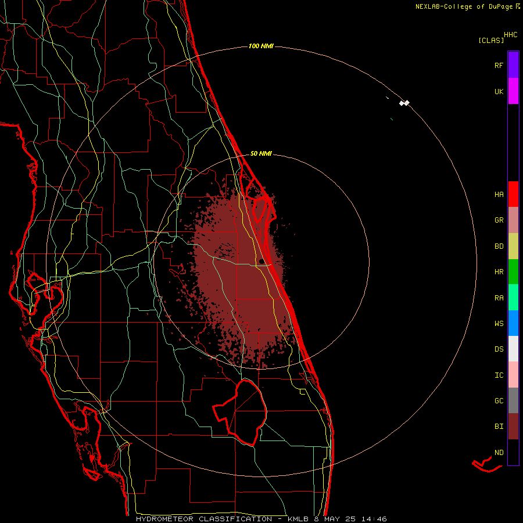Select the pink GR legend color swatch

coord(513,220)
